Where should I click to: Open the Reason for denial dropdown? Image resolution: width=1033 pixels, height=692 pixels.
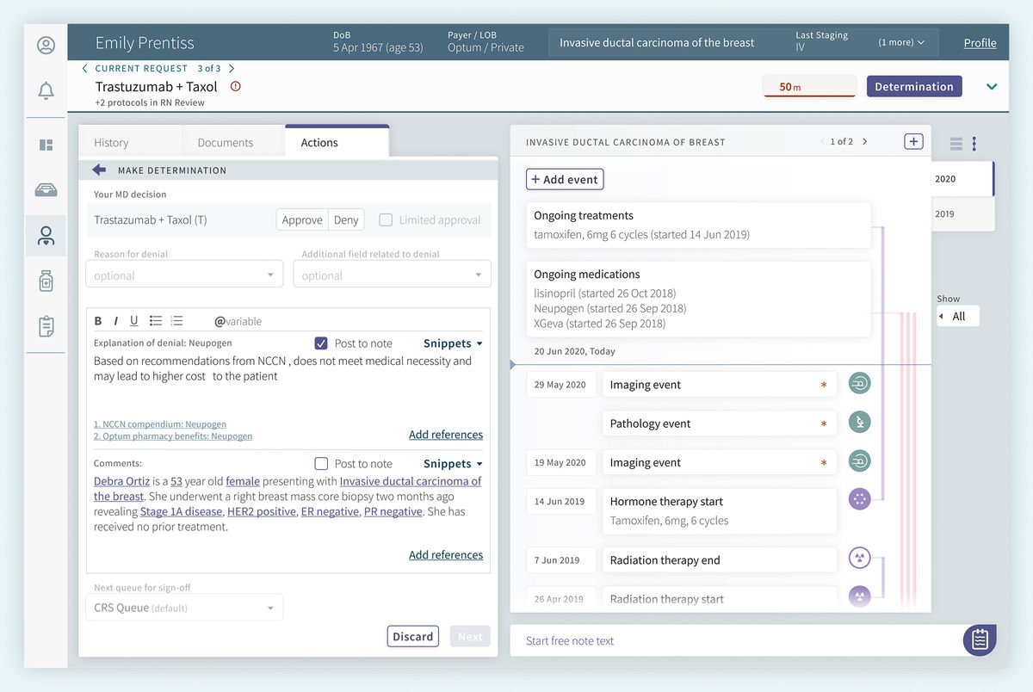point(183,275)
